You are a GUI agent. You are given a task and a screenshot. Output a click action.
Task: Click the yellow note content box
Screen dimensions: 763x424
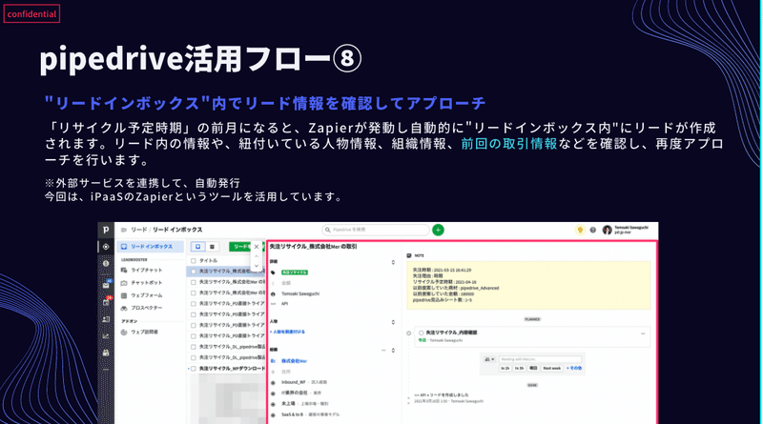[x=528, y=286]
